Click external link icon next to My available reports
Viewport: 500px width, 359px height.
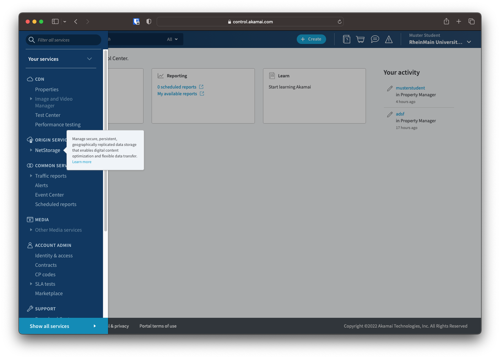click(202, 94)
